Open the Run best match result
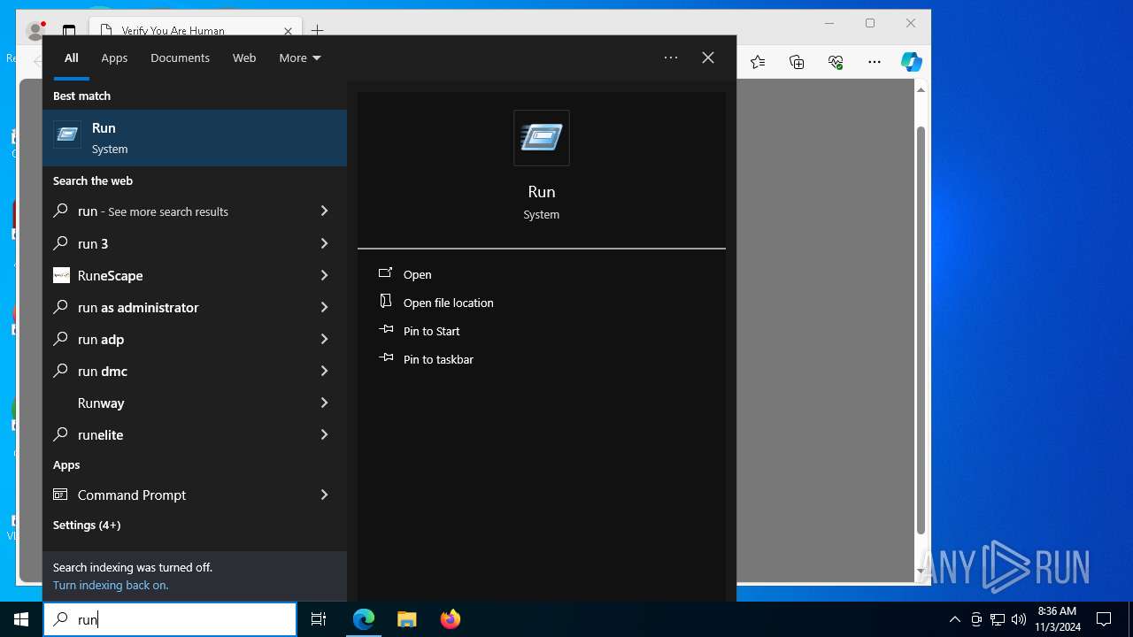 (195, 138)
